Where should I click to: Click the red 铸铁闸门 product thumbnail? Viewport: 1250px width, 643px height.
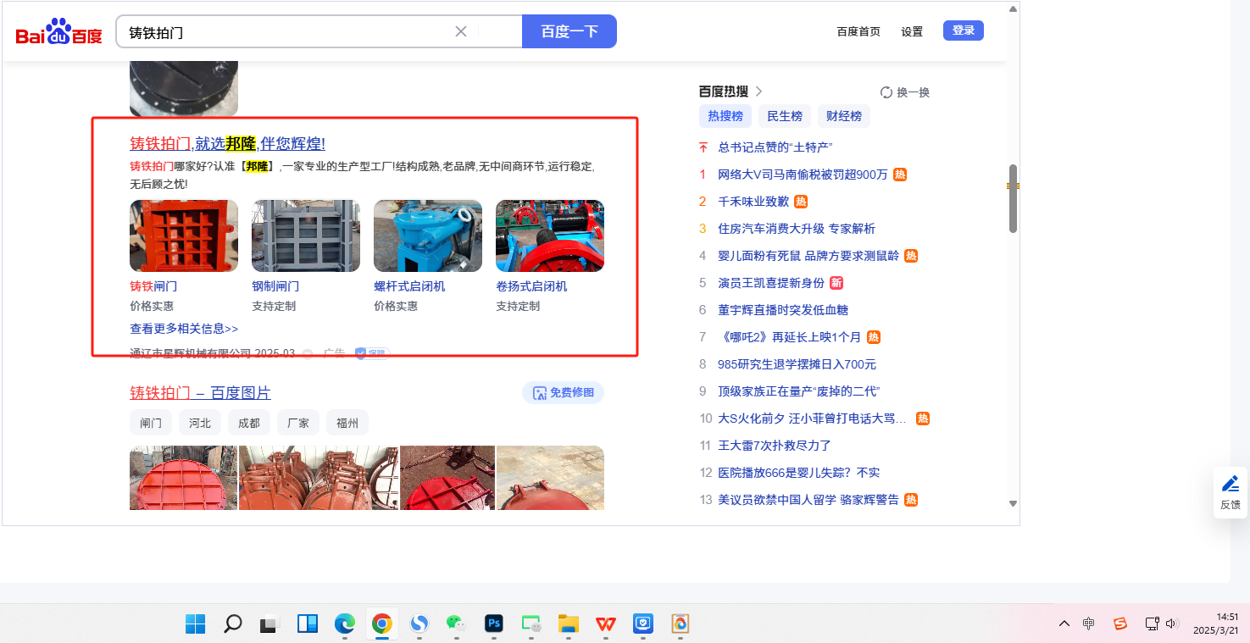click(x=184, y=236)
